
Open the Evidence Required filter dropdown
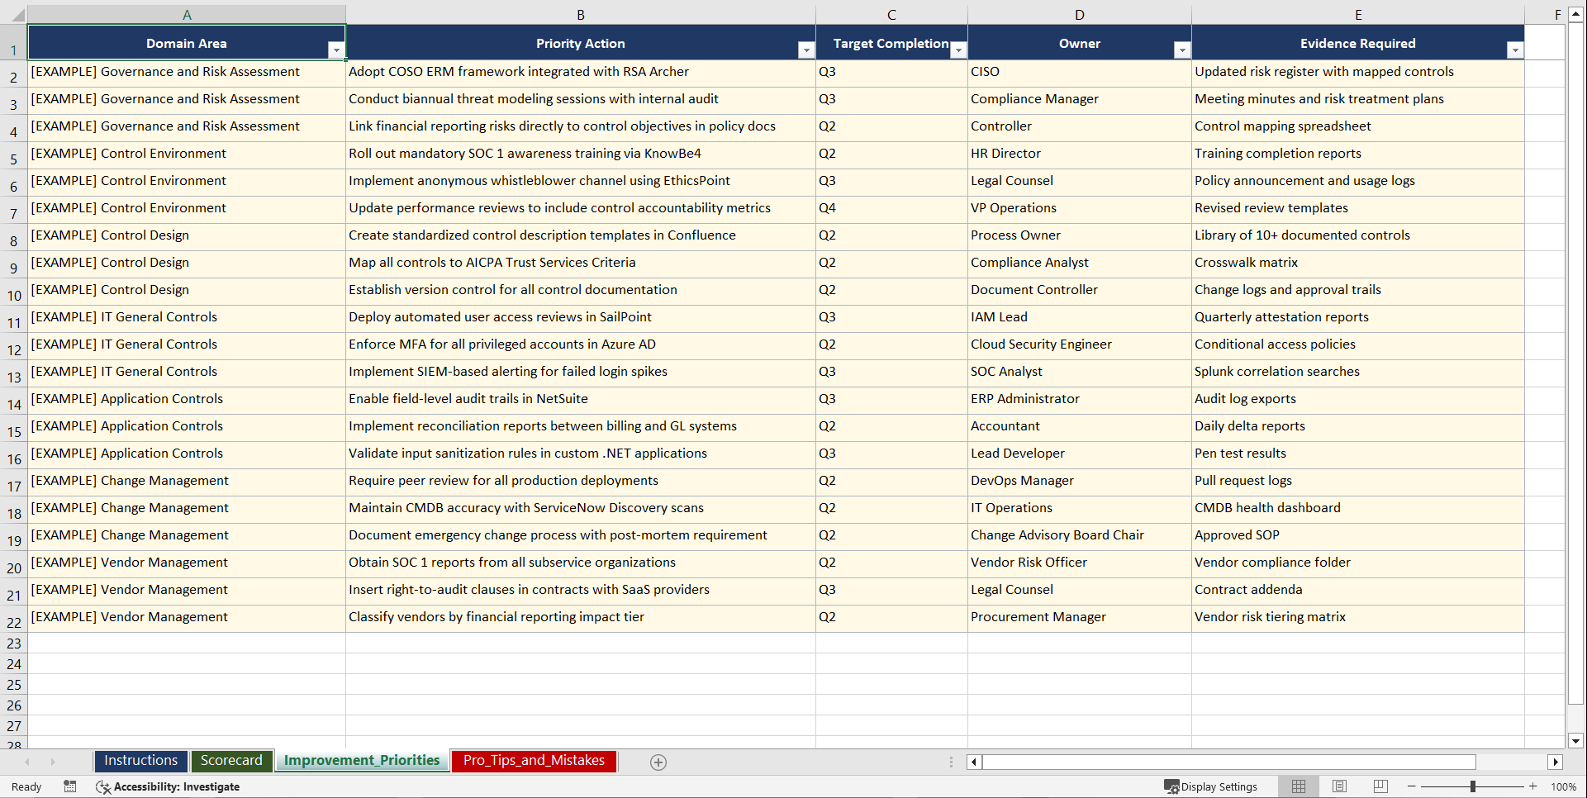pos(1515,50)
